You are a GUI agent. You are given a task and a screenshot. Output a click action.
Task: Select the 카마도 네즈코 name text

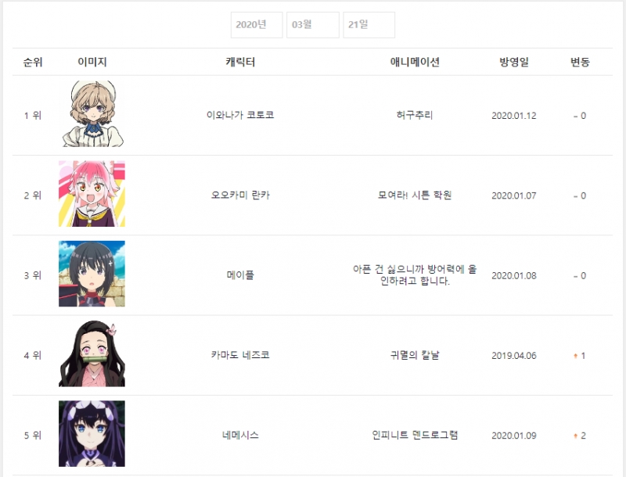240,355
